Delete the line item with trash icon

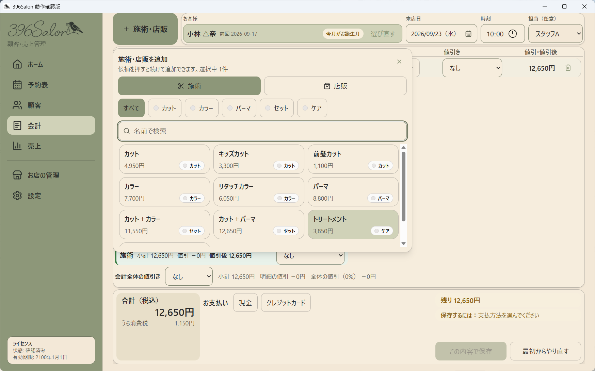click(x=568, y=68)
